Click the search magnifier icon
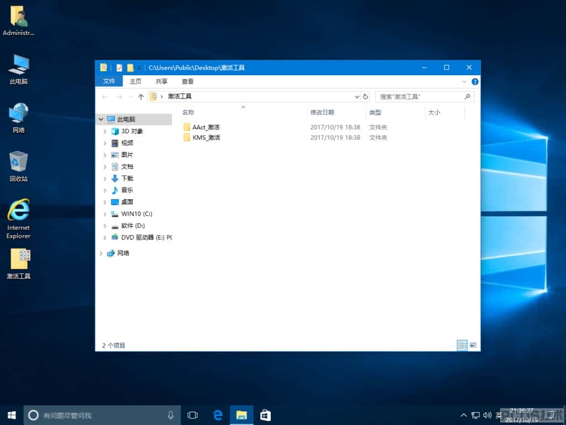 coord(468,96)
